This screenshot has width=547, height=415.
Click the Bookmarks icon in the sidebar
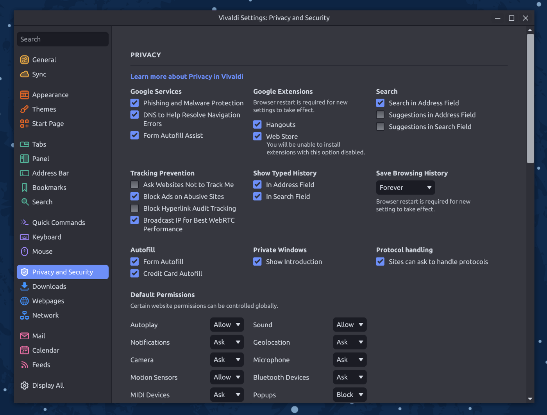(x=24, y=187)
